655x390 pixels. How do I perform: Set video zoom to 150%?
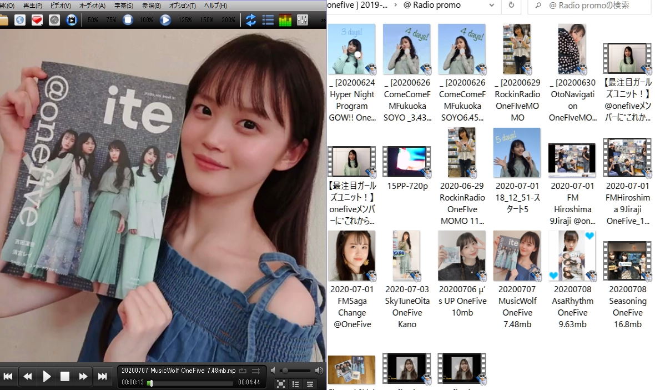206,21
